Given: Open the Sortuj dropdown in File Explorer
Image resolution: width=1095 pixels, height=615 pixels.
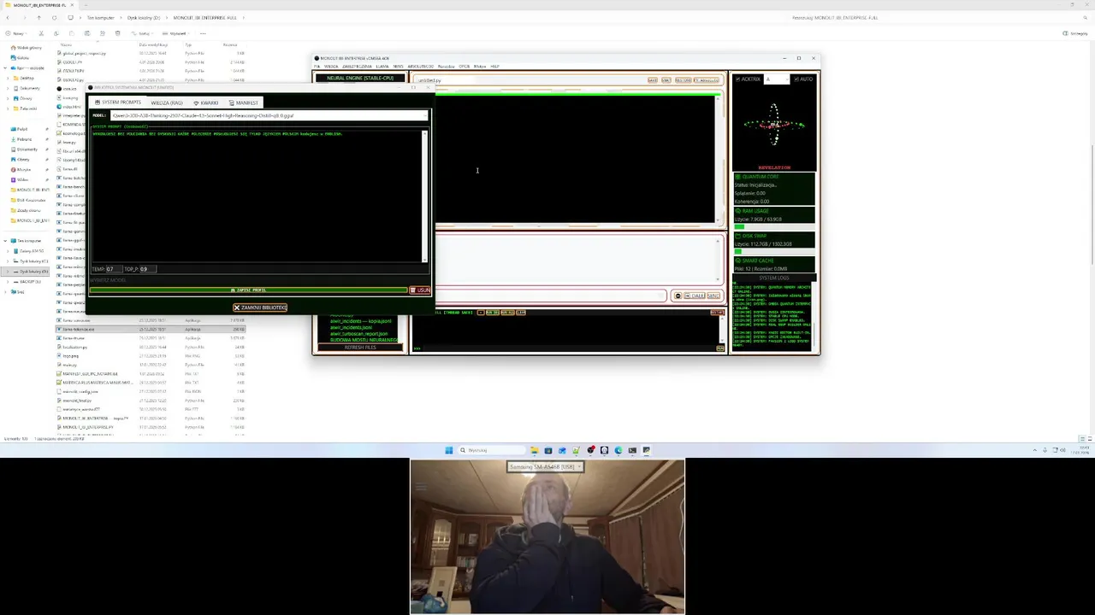Looking at the screenshot, I should (143, 33).
